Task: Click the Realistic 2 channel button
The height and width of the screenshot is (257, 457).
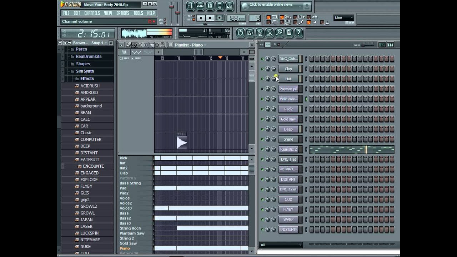Action: click(x=288, y=149)
